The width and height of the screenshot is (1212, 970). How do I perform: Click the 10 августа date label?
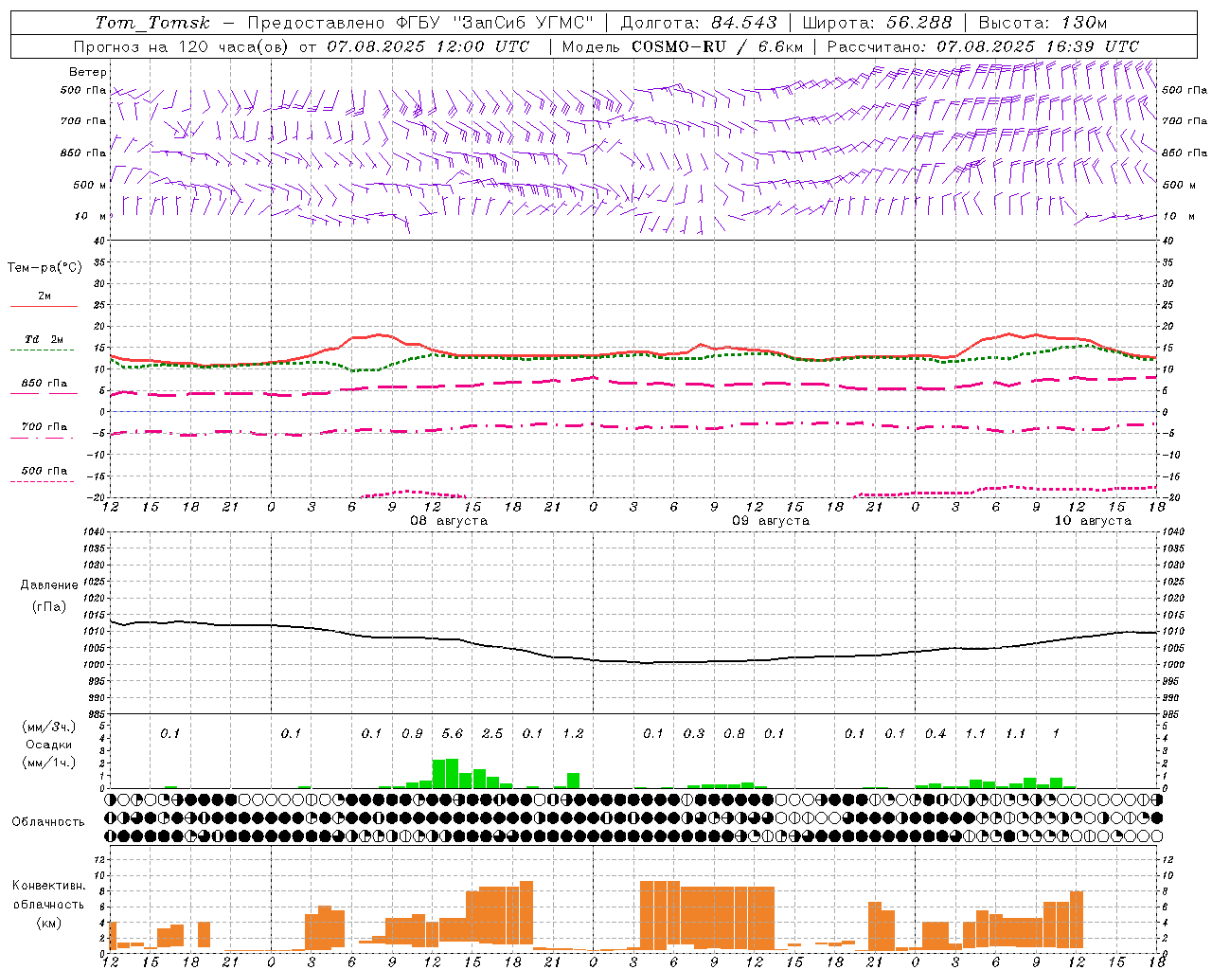pos(1093,521)
